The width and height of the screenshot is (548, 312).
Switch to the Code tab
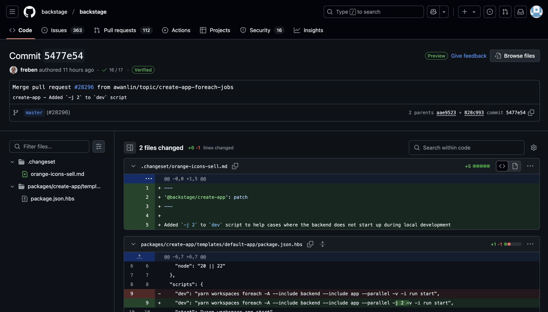[x=21, y=30]
